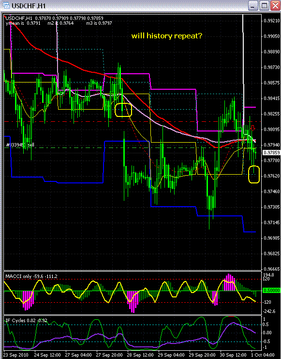Select yellow rounded rectangle beside 0.97620 level
281x359 pixels.
click(254, 174)
